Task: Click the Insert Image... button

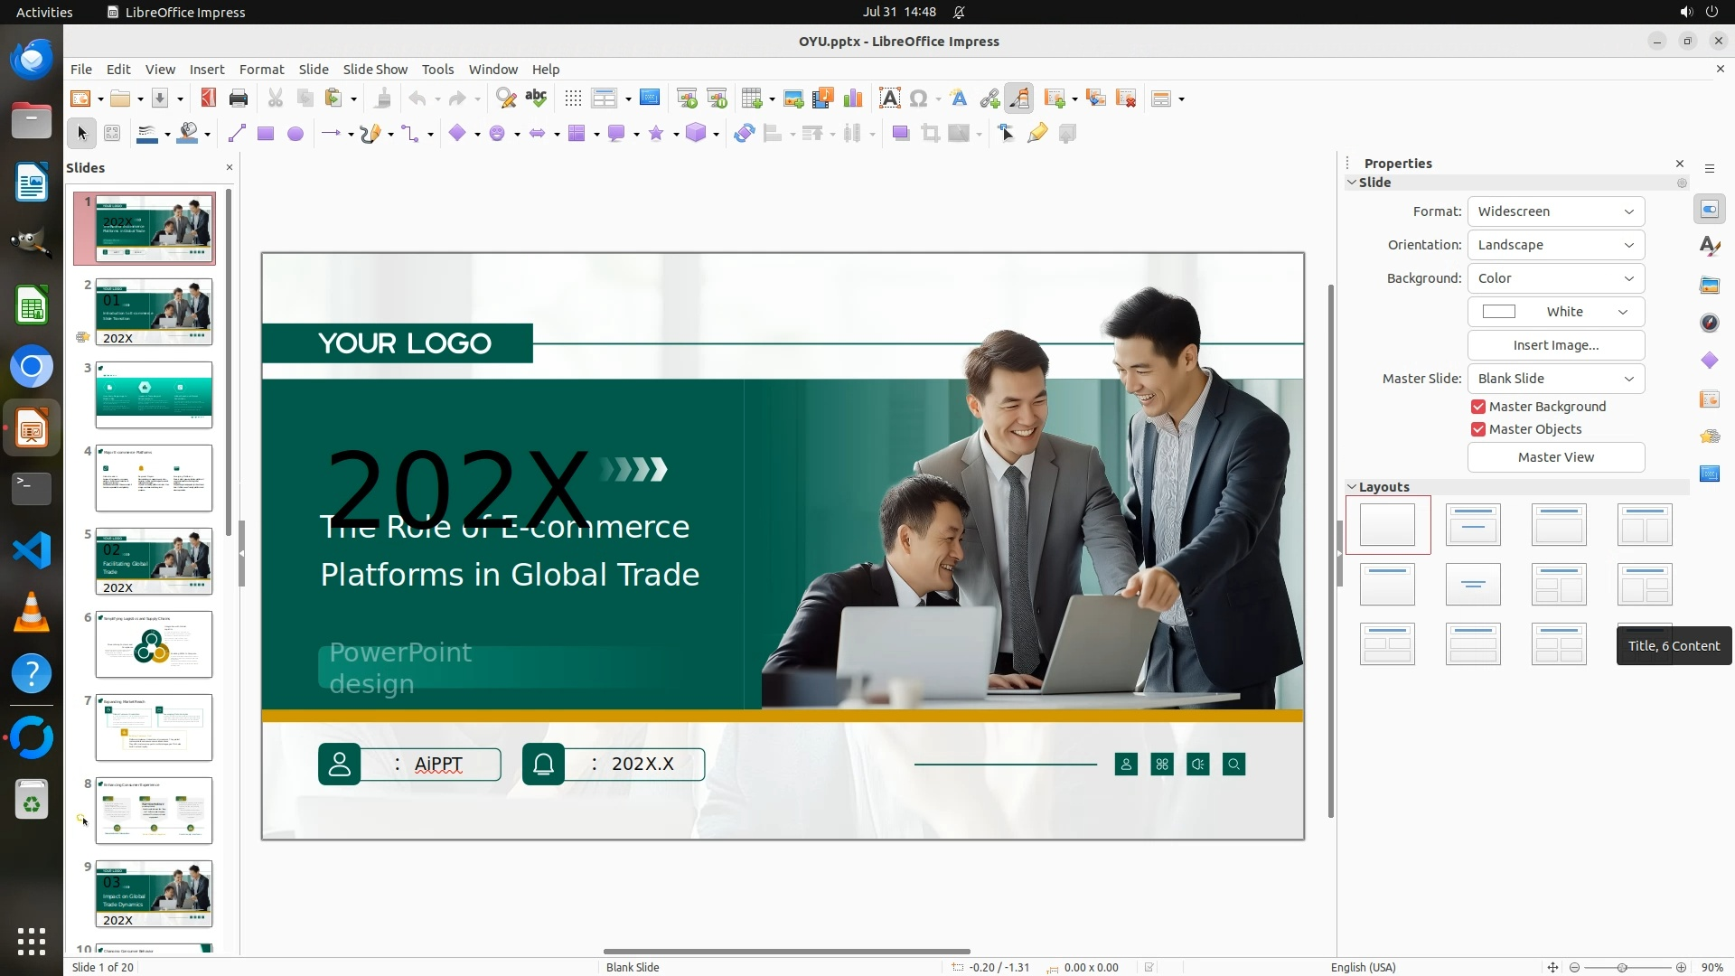Action: coord(1555,345)
